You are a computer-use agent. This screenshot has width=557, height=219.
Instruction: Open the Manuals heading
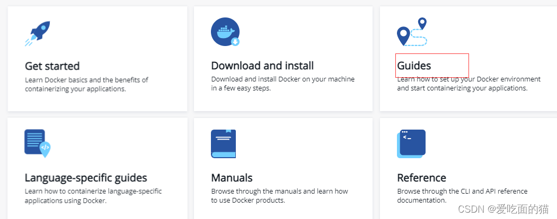point(232,178)
